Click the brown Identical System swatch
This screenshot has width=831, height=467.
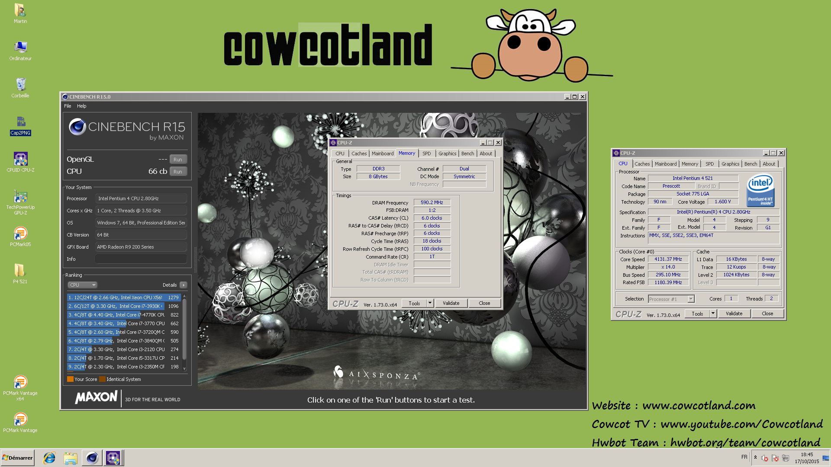pos(102,379)
